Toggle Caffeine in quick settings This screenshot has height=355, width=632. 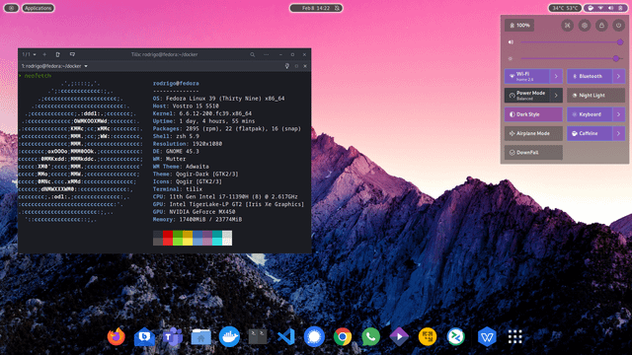(590, 133)
